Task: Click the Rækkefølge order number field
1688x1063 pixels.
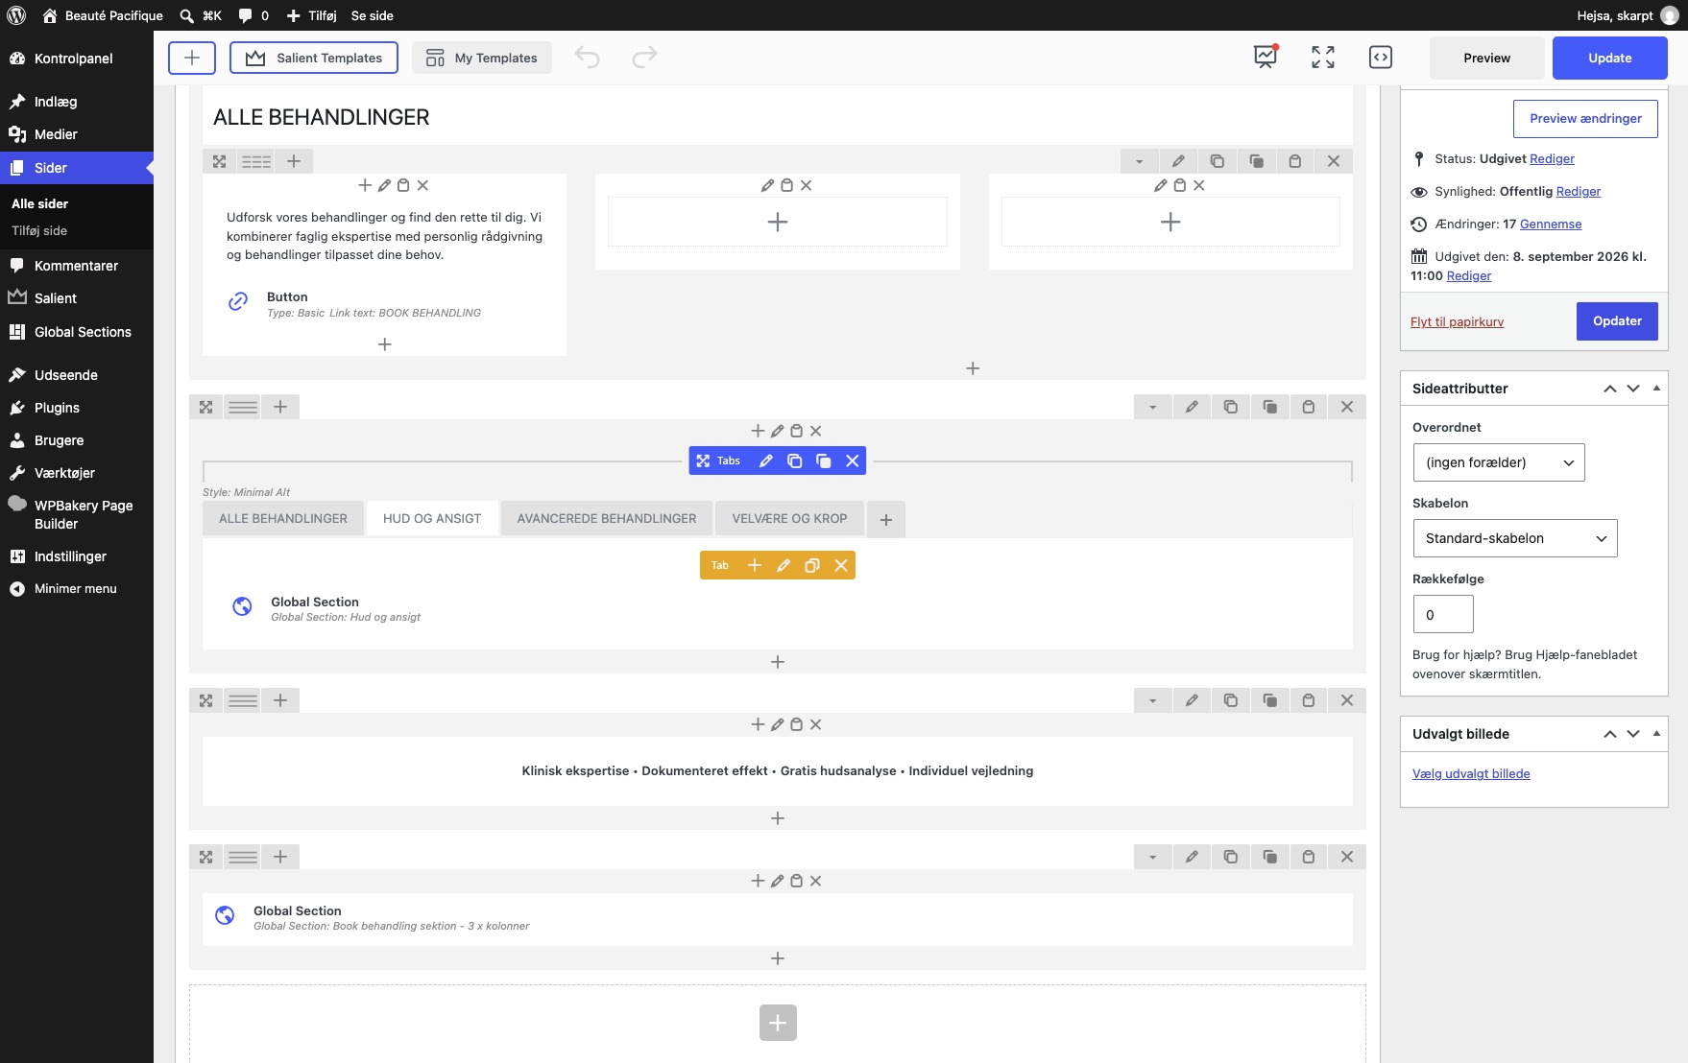Action: coord(1443,614)
